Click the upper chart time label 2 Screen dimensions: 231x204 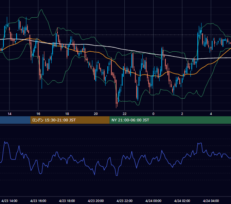point(182,114)
